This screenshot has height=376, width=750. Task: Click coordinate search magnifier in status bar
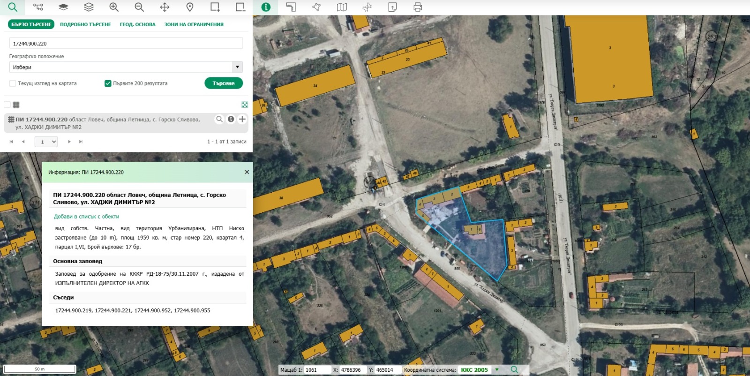[x=514, y=369]
